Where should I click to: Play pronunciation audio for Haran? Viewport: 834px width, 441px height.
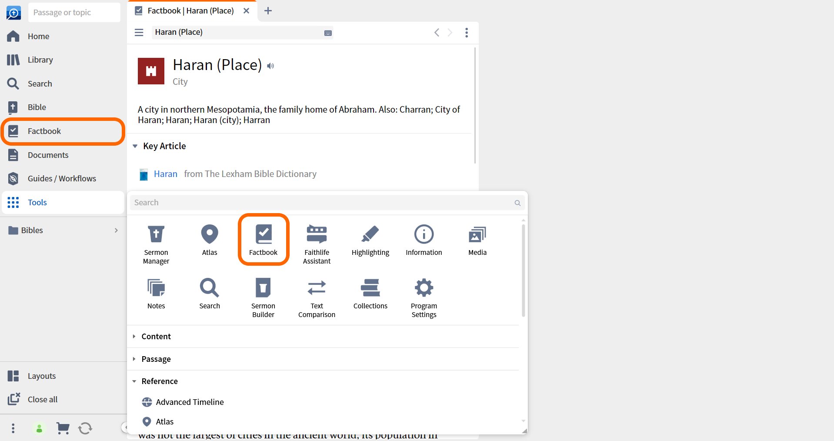pos(270,66)
